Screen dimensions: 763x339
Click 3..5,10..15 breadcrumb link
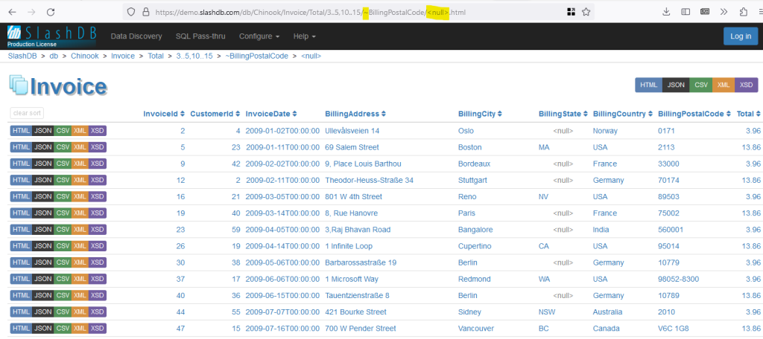tap(194, 56)
